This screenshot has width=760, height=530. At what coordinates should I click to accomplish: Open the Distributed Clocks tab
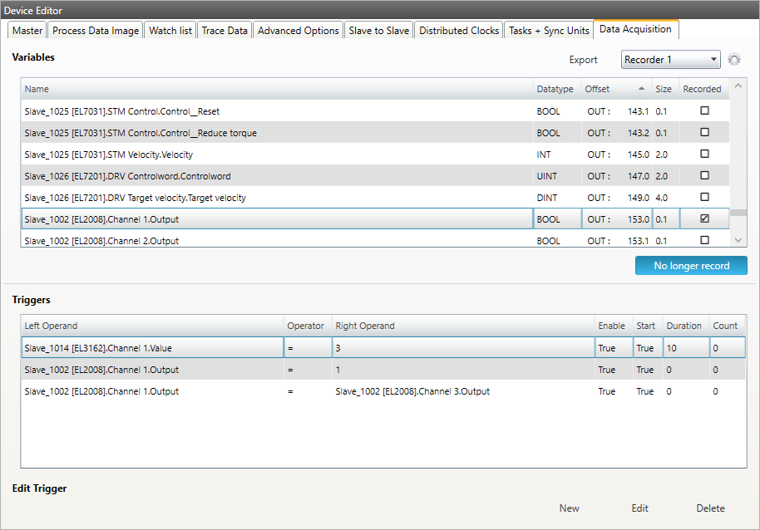459,31
